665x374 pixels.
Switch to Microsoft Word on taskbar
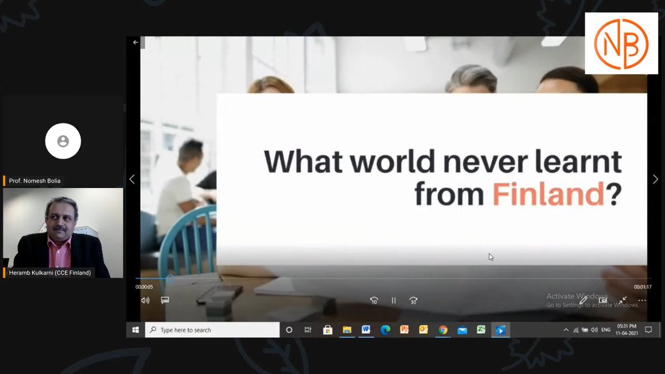[x=366, y=330]
